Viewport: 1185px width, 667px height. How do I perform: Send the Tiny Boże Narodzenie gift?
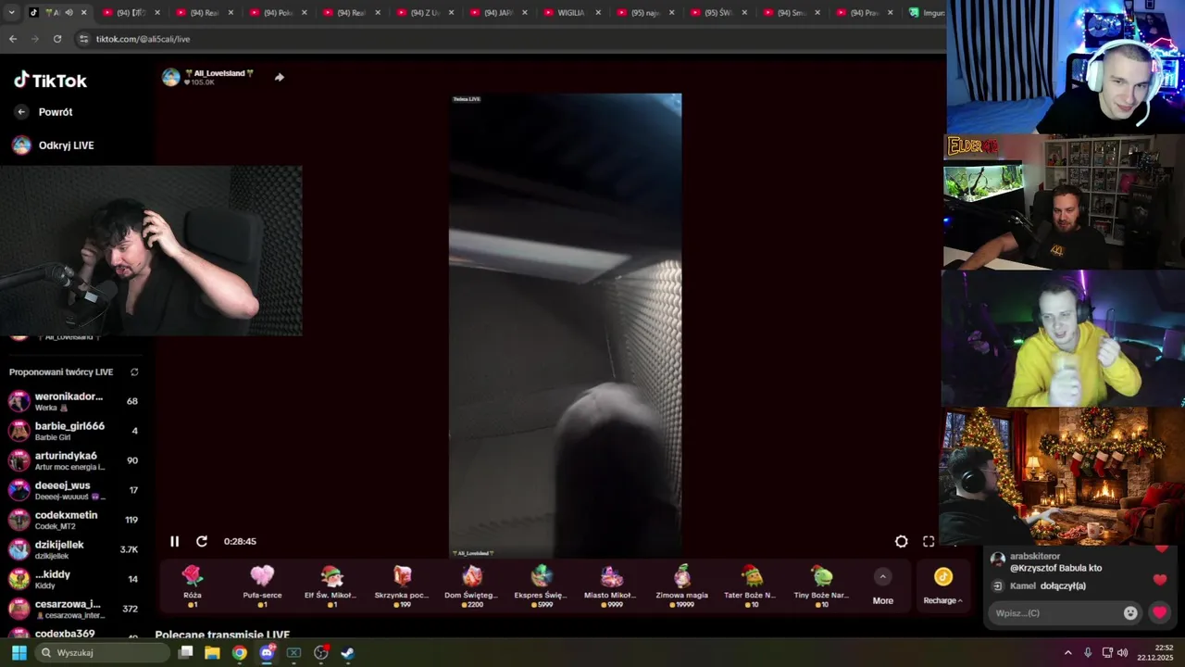(x=821, y=585)
